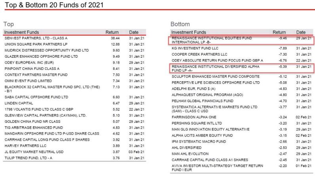Image resolution: width=315 pixels, height=176 pixels.
Task: Select 'GLENVIEW CAPITAL PARTNERS (CAYMAN), LTD.'
Action: coord(46,116)
